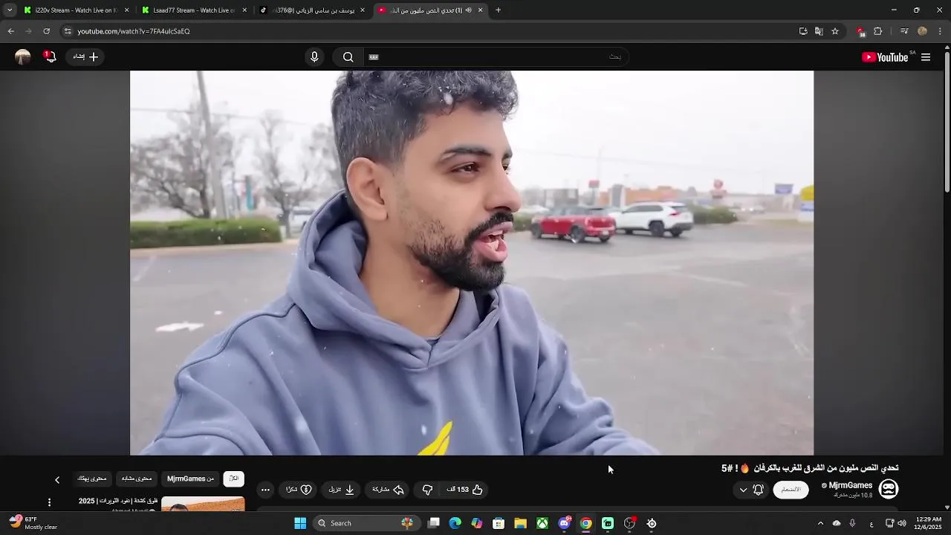
Task: Open File Explorer from taskbar
Action: [x=520, y=523]
